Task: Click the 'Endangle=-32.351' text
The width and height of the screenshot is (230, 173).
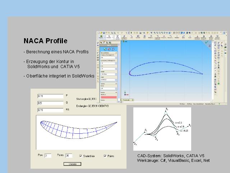Action: point(92,106)
